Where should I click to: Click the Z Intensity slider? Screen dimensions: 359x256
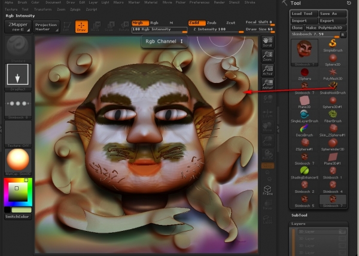(217, 30)
